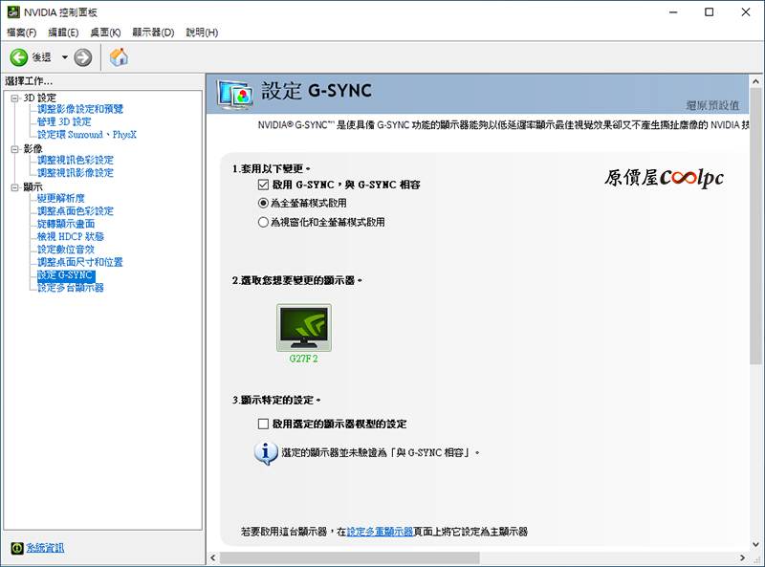The width and height of the screenshot is (765, 567).
Task: Click the horizontal scrollbar left arrow
Action: [212, 557]
